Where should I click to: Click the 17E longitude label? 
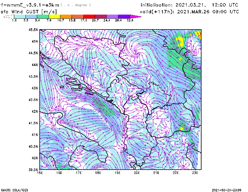click(79, 173)
